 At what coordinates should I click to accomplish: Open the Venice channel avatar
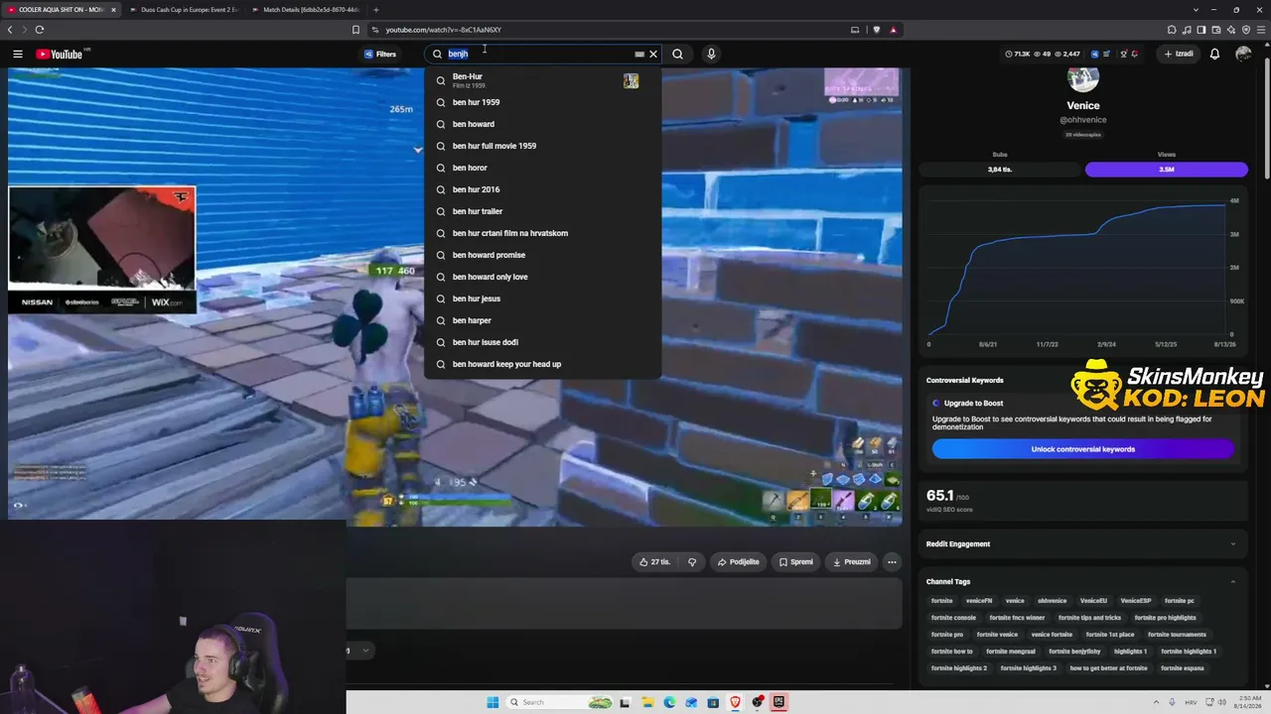click(1082, 77)
